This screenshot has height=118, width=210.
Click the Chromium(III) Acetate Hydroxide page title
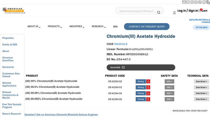141,36
